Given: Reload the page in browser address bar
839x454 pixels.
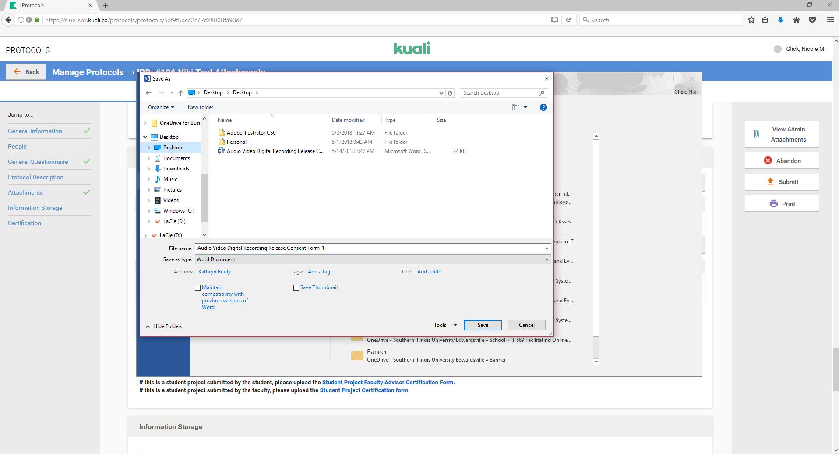Looking at the screenshot, I should [568, 20].
